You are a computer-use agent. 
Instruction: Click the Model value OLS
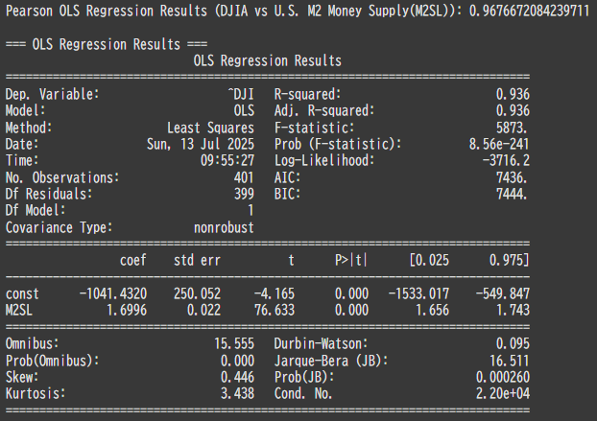coord(244,111)
